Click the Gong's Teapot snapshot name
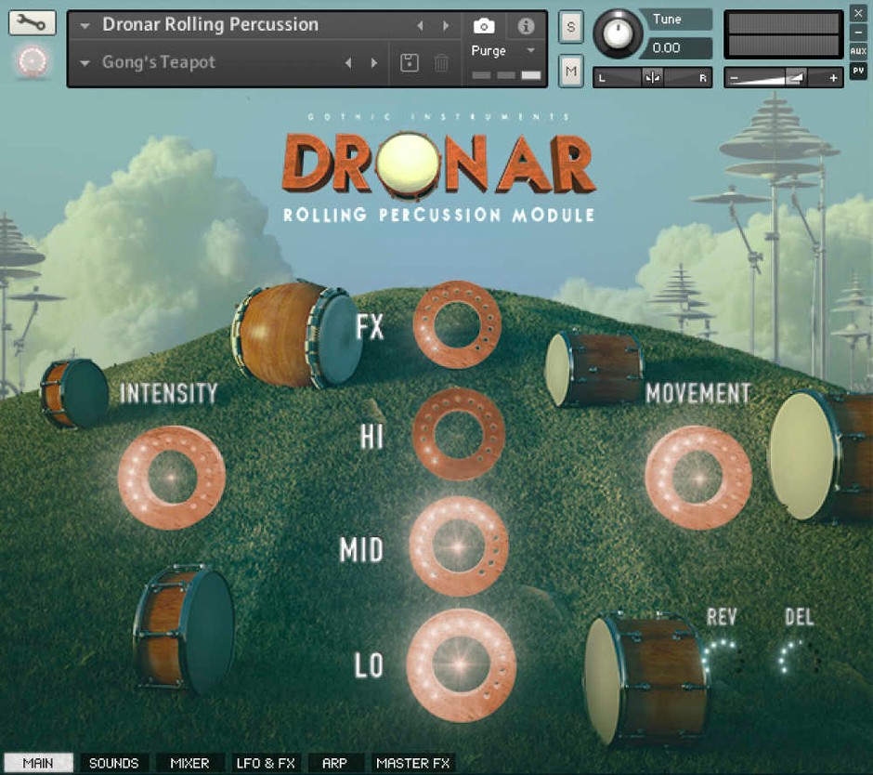873x775 pixels. point(159,62)
